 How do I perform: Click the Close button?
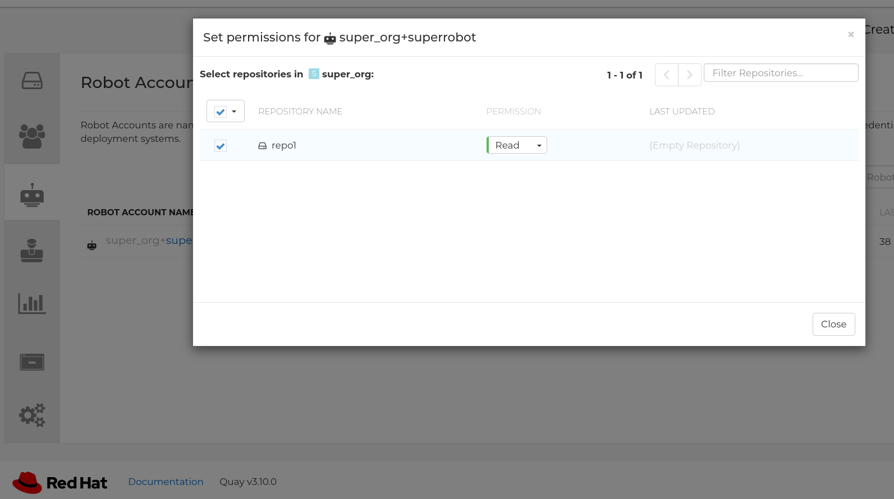[x=833, y=324]
